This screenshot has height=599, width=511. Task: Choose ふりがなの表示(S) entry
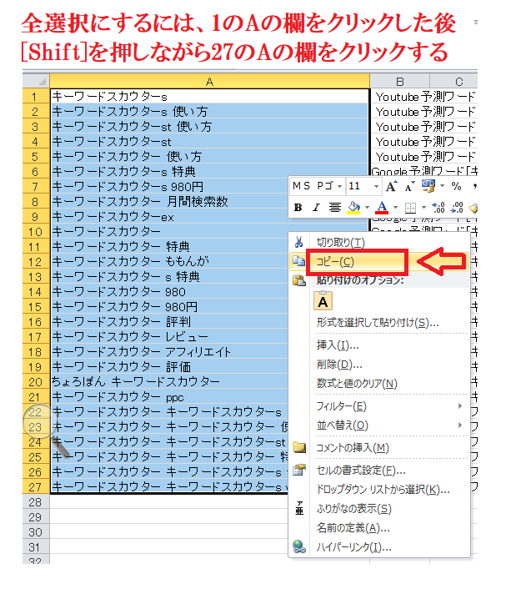click(x=353, y=508)
